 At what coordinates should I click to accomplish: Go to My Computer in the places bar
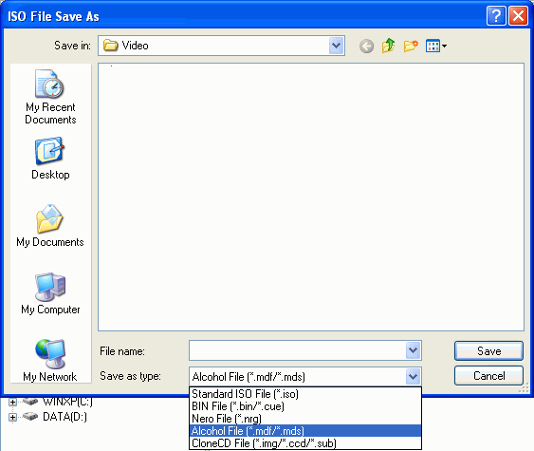point(50,293)
